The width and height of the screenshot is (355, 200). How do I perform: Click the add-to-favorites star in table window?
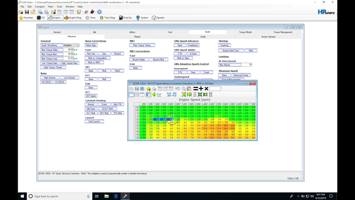pyautogui.click(x=149, y=89)
